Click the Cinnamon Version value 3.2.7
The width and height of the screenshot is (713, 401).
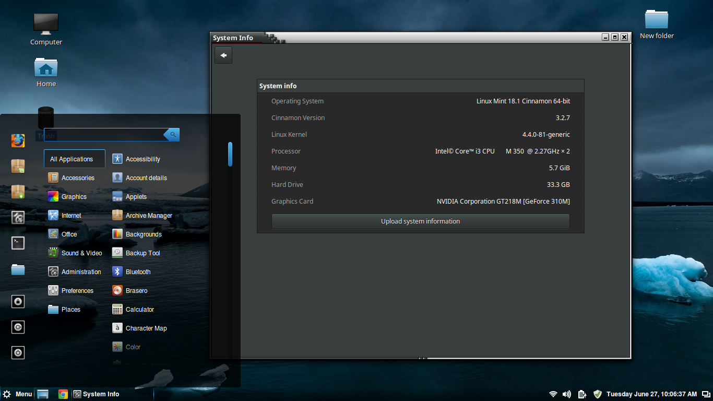coord(563,118)
